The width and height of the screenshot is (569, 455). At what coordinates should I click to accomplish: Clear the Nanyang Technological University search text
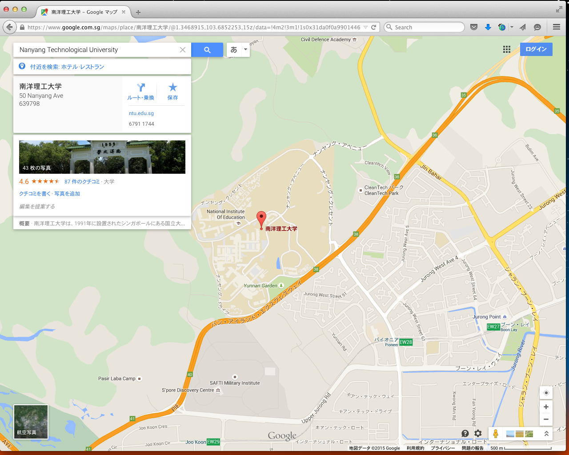(183, 50)
